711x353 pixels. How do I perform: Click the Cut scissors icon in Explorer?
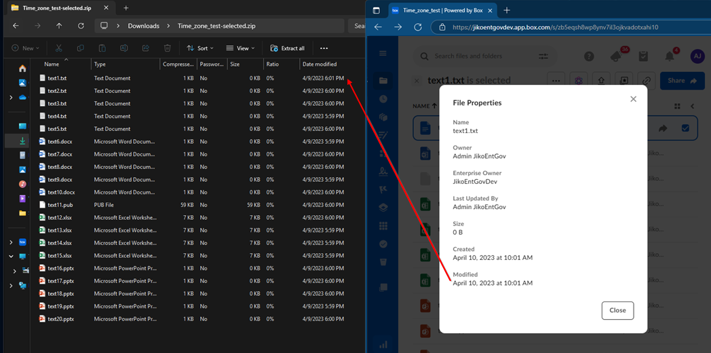pos(58,48)
